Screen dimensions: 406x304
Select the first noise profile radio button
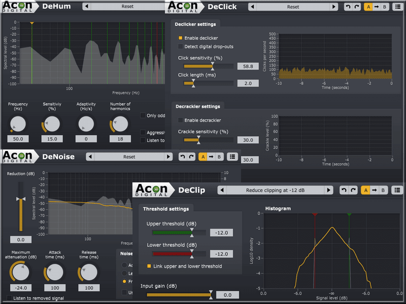point(124,265)
